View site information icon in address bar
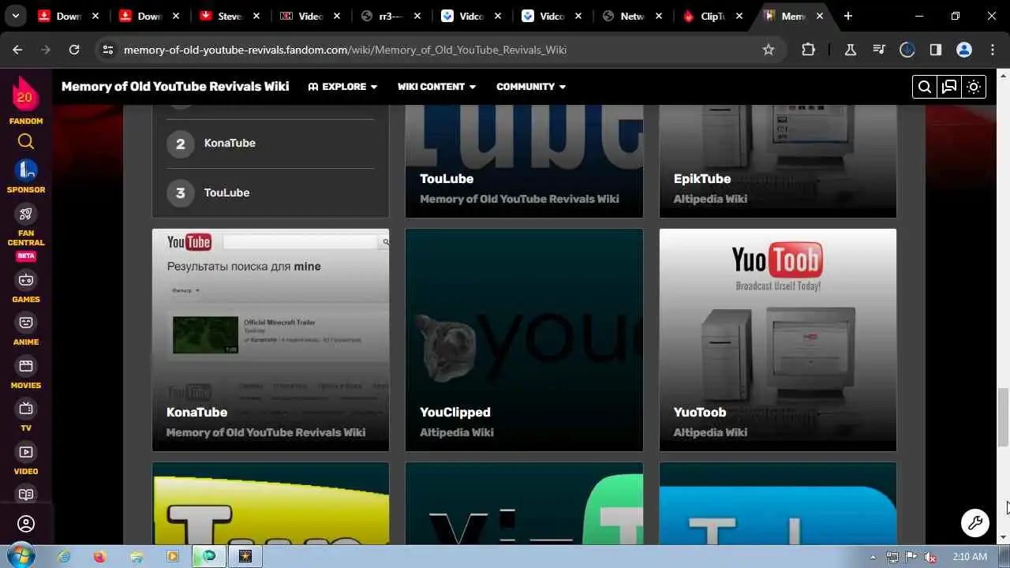The width and height of the screenshot is (1010, 568). (x=108, y=50)
